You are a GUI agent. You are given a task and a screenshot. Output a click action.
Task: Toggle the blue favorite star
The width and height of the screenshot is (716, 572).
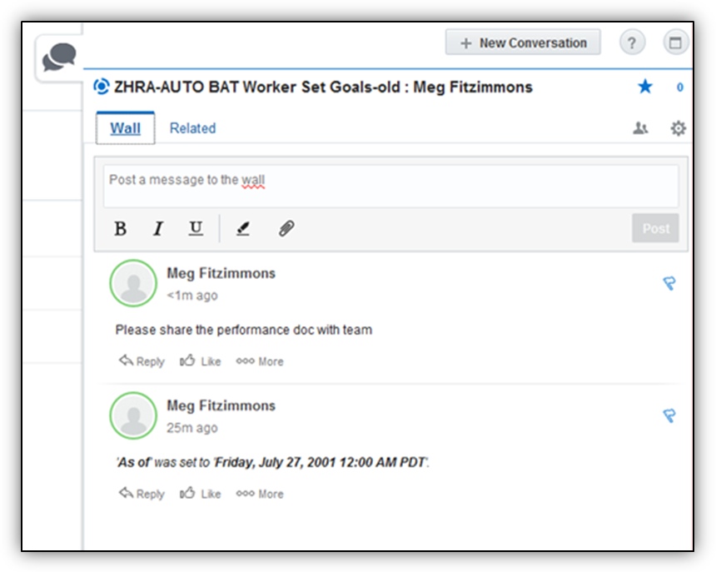(645, 87)
